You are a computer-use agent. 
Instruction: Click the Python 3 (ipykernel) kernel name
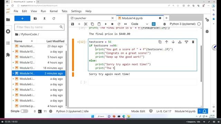coord(183,24)
